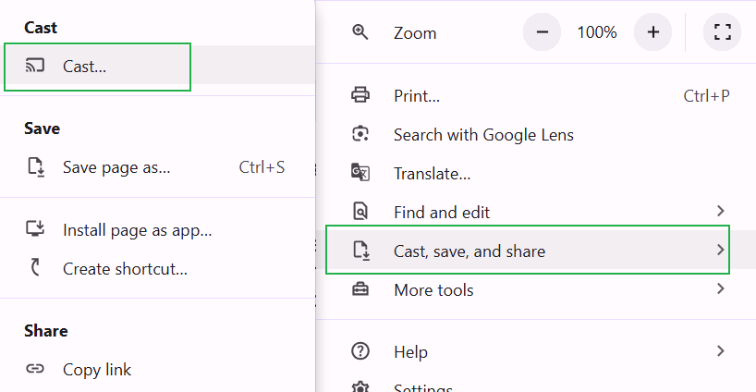Click the Translate icon

[360, 173]
